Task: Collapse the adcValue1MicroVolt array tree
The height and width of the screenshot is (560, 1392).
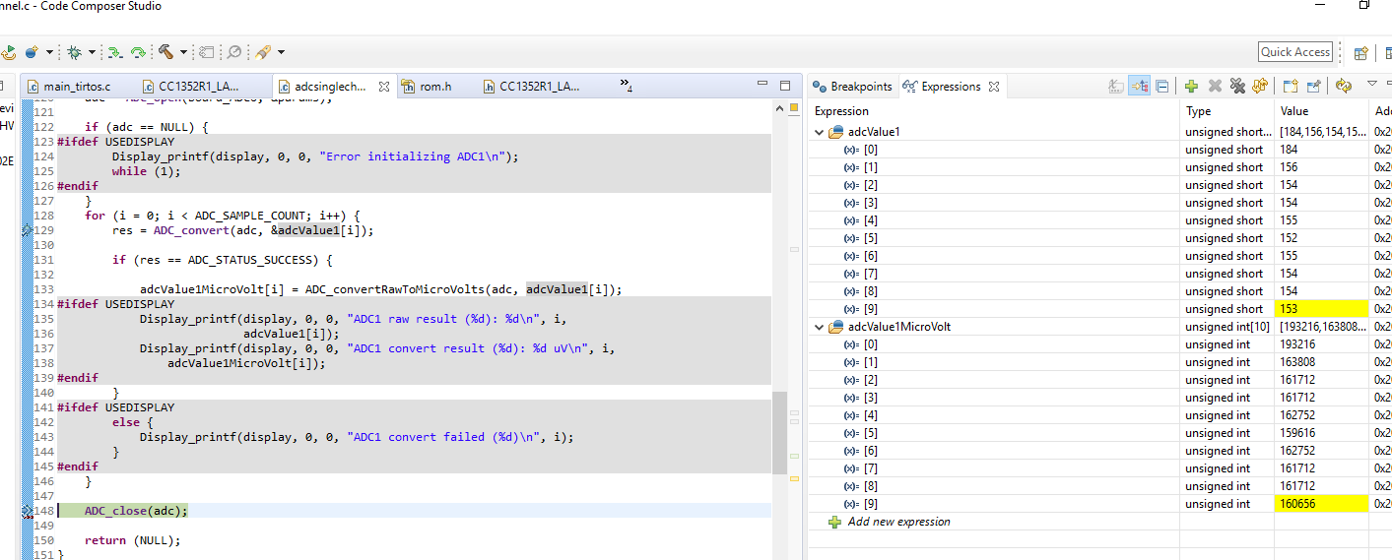Action: (x=819, y=327)
